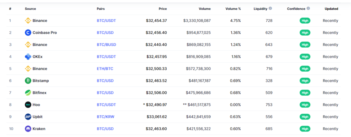This screenshot has width=351, height=137.
Task: Open Coinbase Pro's BTC/USD pair link
Action: 105,33
